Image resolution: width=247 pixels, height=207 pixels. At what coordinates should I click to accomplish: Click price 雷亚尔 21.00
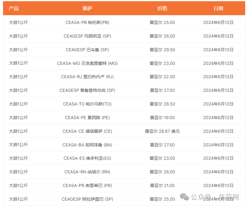pos(162,185)
